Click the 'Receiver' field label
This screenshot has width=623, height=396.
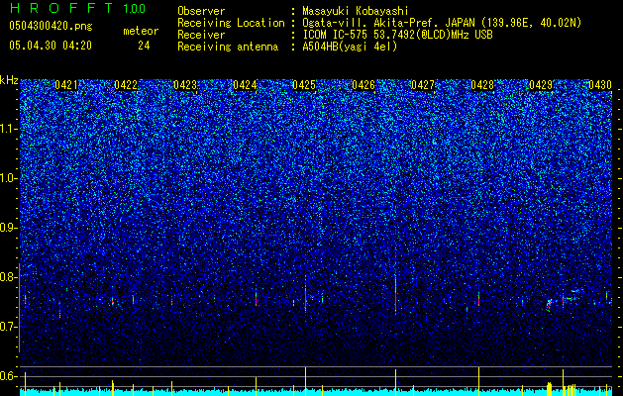[201, 35]
